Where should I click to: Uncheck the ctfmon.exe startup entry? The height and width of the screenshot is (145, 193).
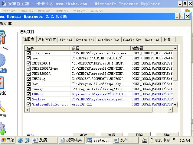[28, 53]
